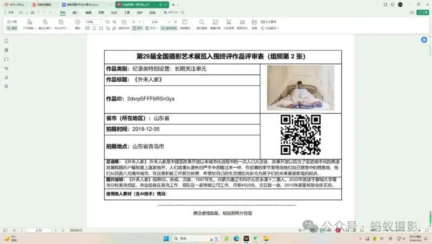Expand the quick access toolbar chevron
Screen dimensions: 432x244
[x=50, y=12]
